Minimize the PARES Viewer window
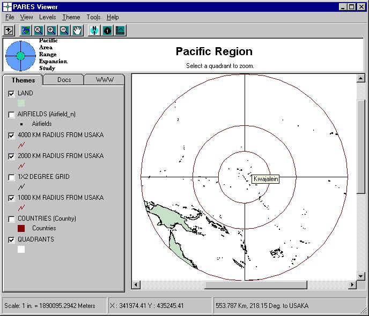369x316 pixels. [x=343, y=7]
